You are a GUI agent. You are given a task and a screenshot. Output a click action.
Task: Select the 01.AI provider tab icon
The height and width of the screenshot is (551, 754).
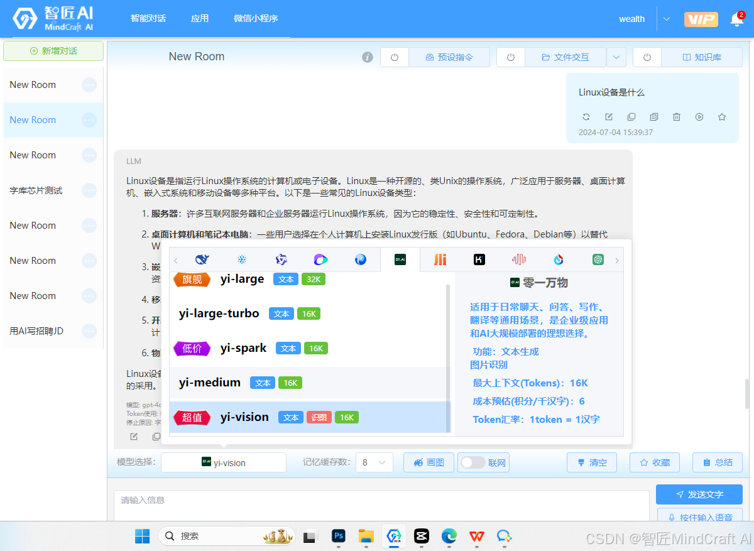(400, 259)
